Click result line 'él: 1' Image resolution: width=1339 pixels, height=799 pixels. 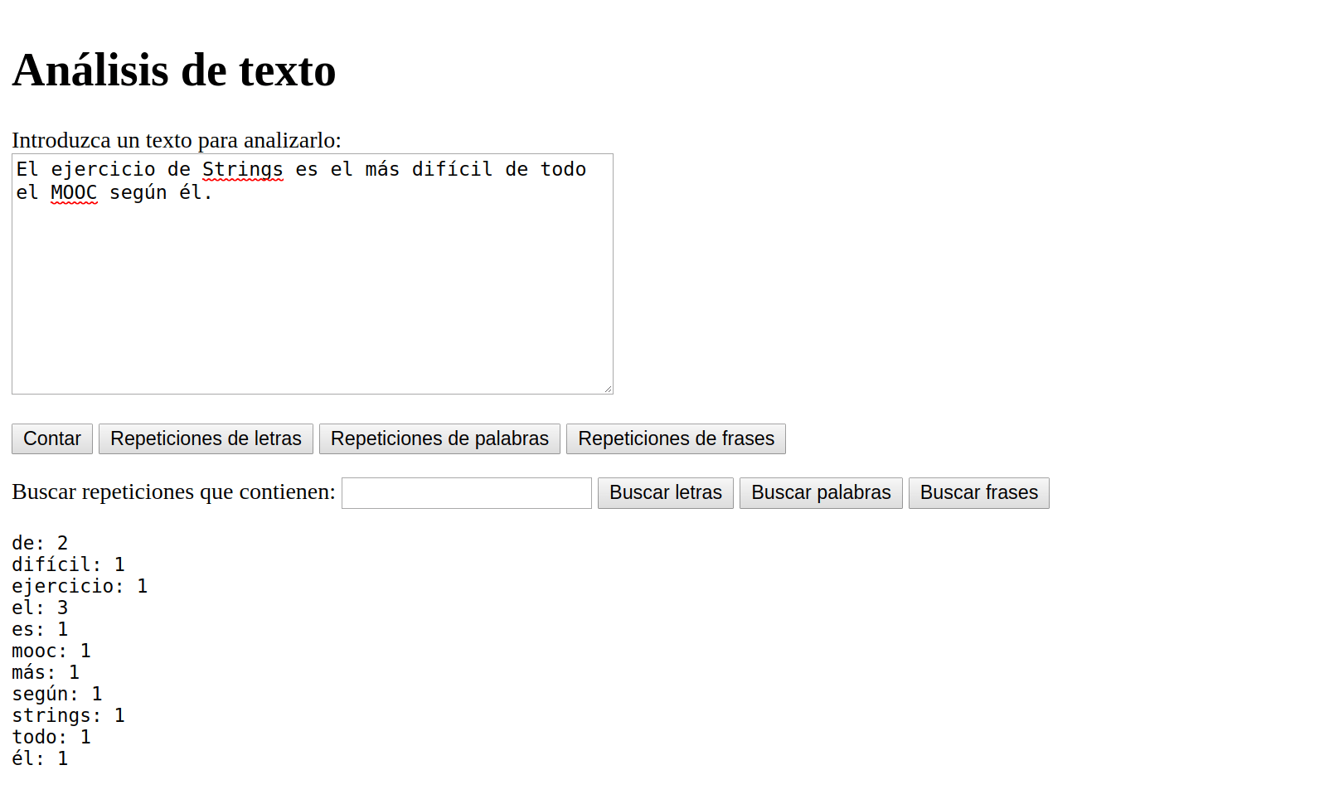click(40, 758)
